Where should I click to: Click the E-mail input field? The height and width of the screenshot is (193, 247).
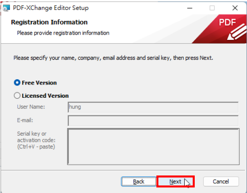click(153, 120)
